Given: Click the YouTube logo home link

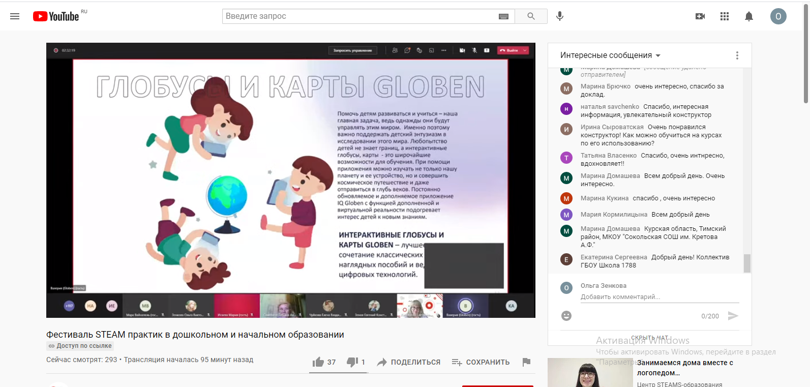Looking at the screenshot, I should (56, 16).
